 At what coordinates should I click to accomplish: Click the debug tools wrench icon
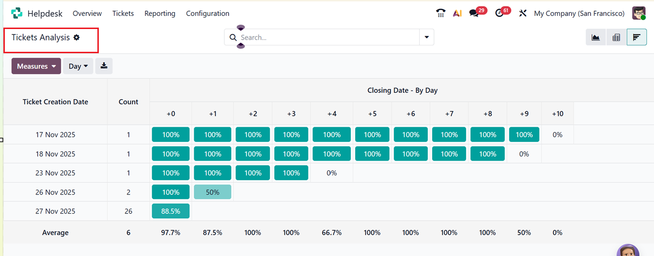click(x=523, y=13)
